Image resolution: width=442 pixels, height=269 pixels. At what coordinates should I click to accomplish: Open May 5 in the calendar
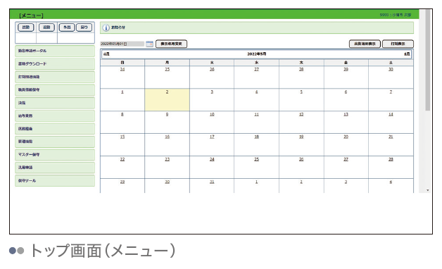(301, 92)
